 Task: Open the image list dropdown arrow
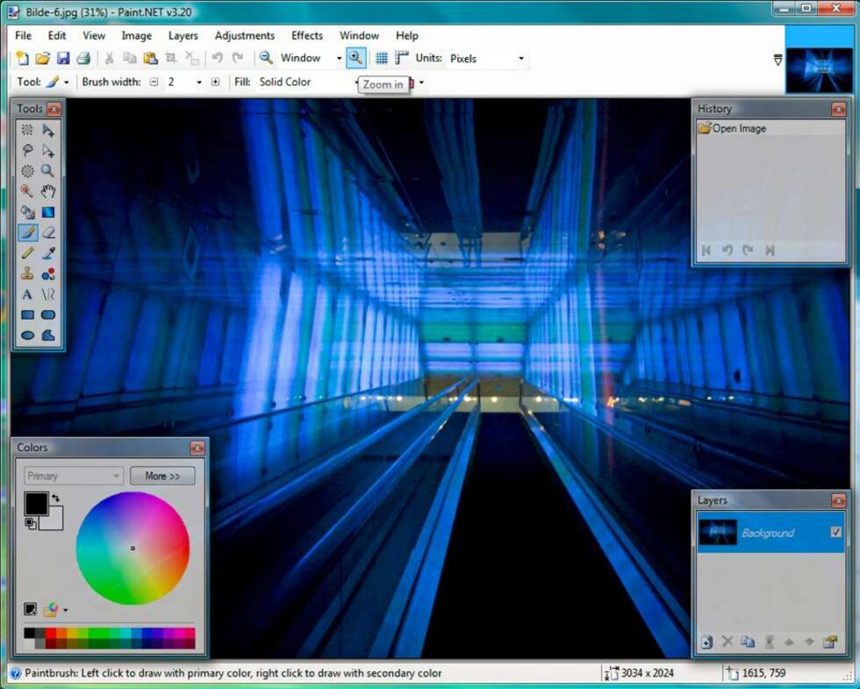coord(778,60)
